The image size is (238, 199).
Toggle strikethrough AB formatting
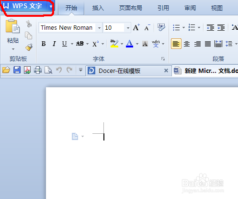coord(80,44)
